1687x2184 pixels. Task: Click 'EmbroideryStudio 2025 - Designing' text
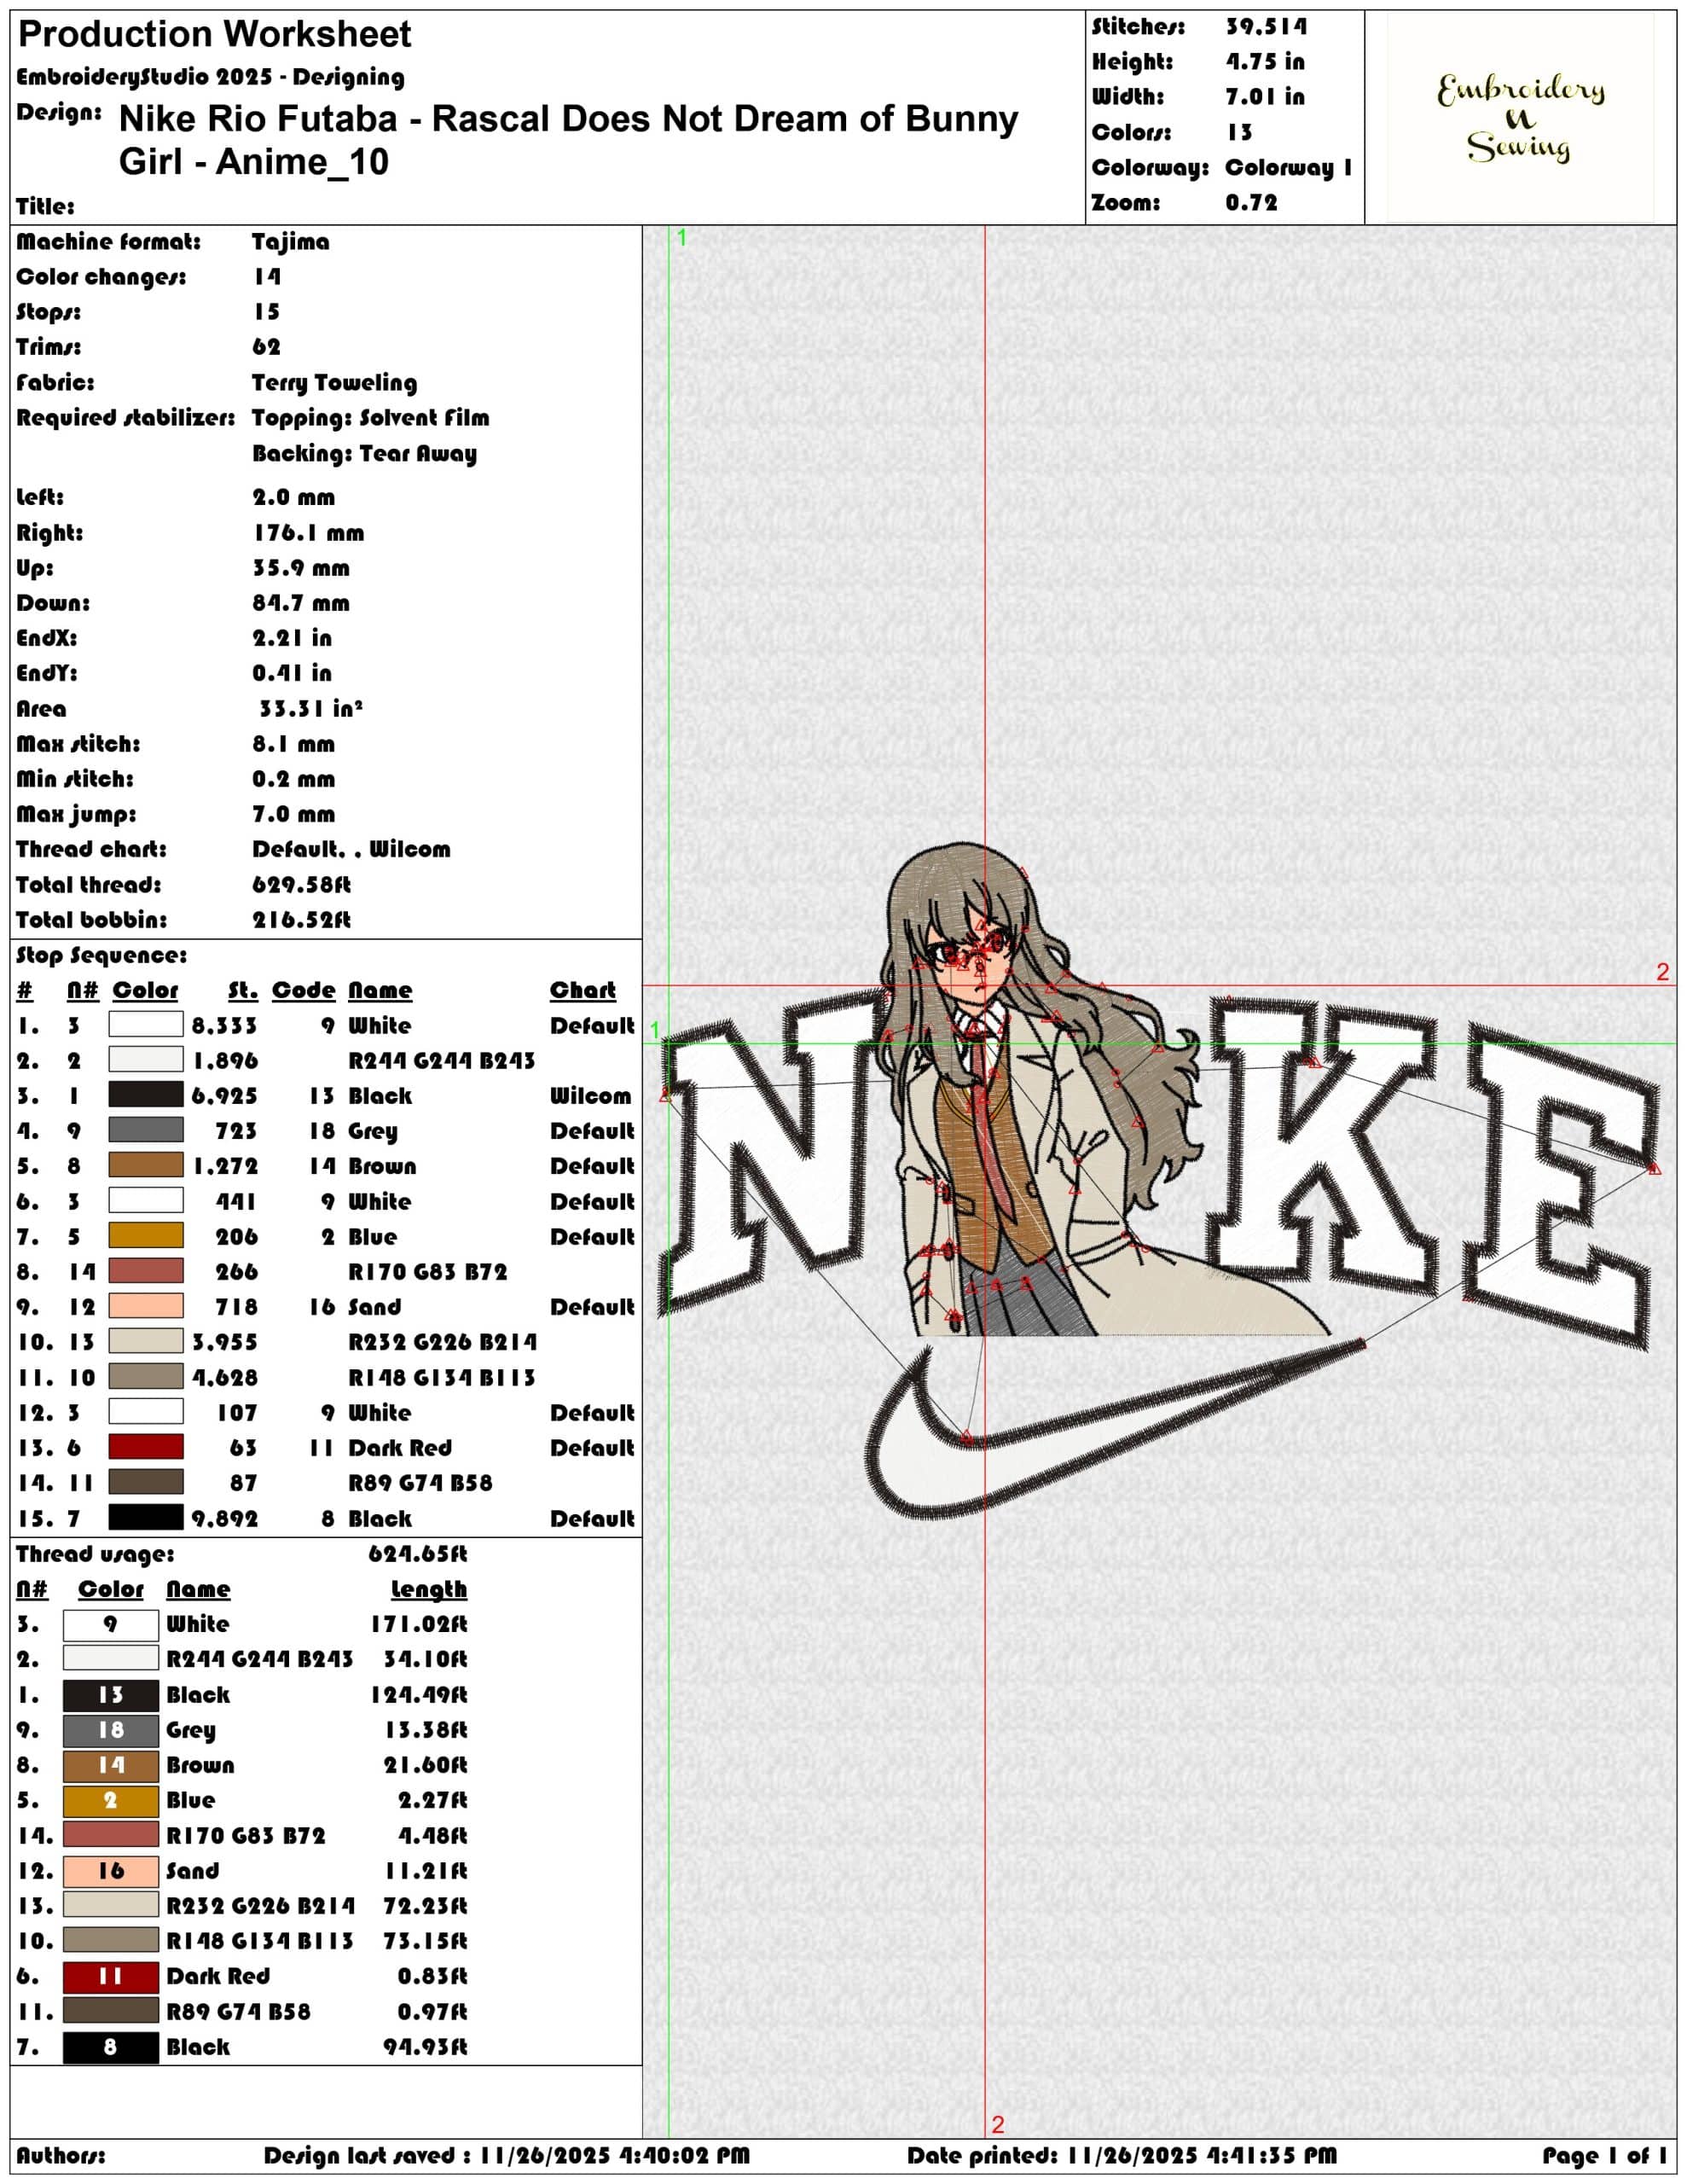pyautogui.click(x=211, y=77)
